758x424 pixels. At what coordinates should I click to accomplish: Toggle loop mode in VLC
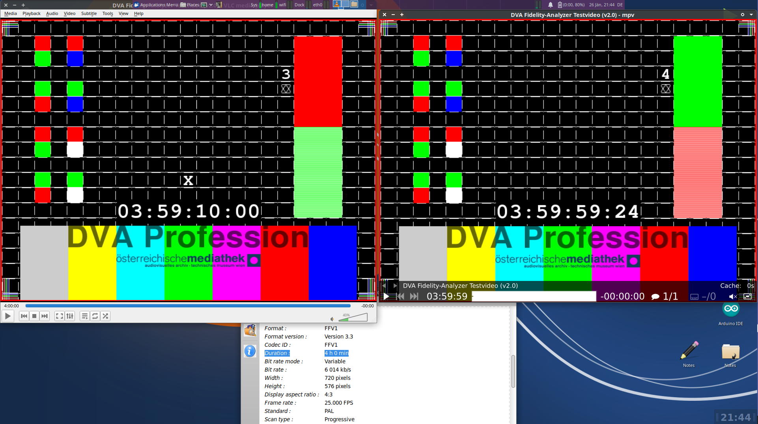coord(95,316)
